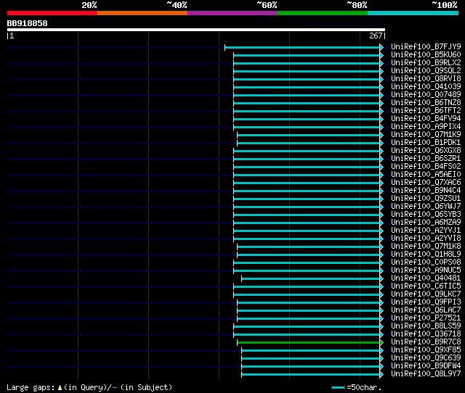Choose UniRef100_Q41039 from the hit list
This screenshot has width=465, height=393.
tap(426, 86)
